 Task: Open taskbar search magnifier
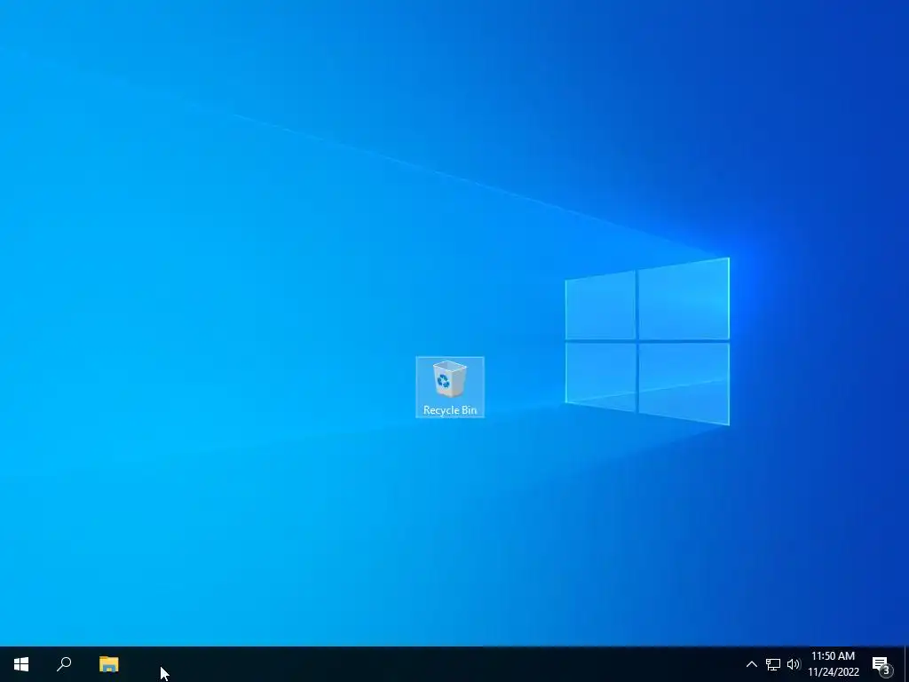[x=64, y=664]
